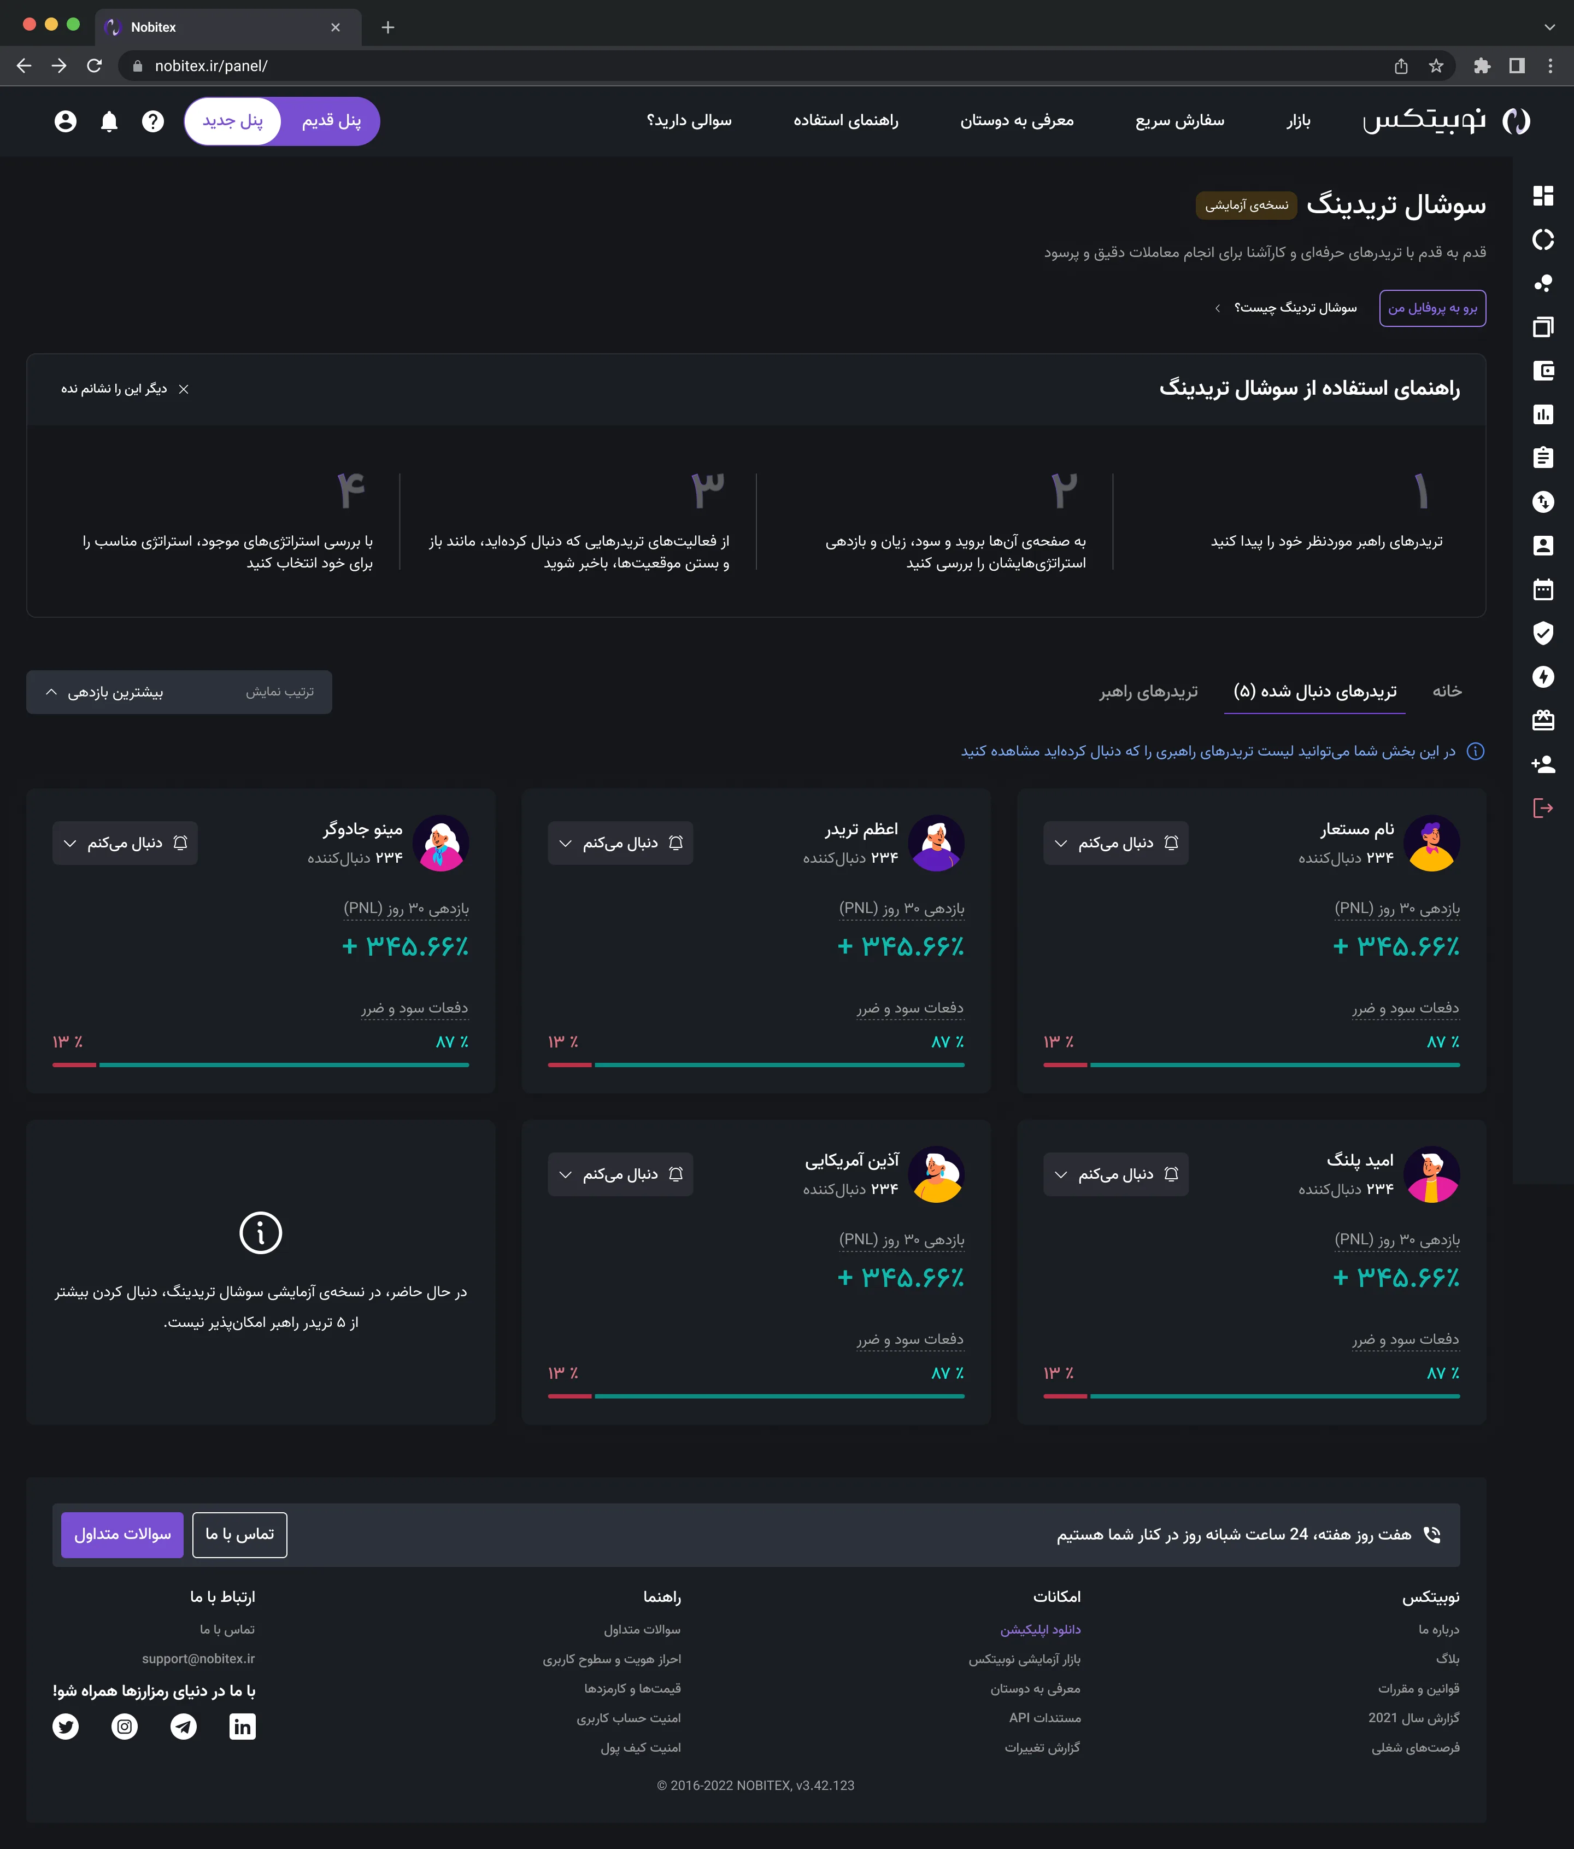Open the دانلود اپلیکیشن footer link
Screen dimensions: 1574x1849
[1039, 1629]
